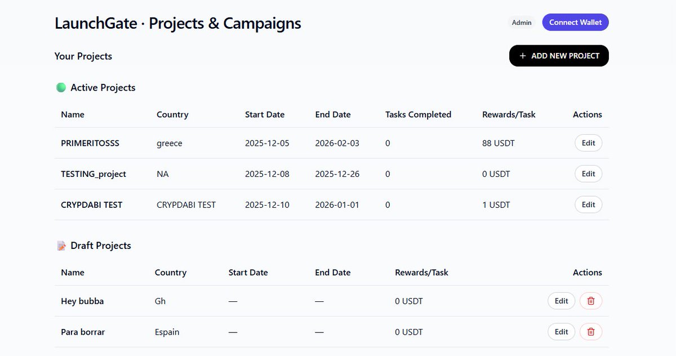
Task: Delete the Hey bubba draft project
Action: (590, 301)
